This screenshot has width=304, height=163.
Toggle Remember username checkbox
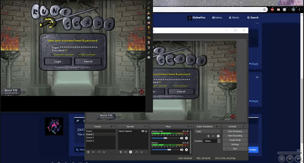tap(52, 54)
